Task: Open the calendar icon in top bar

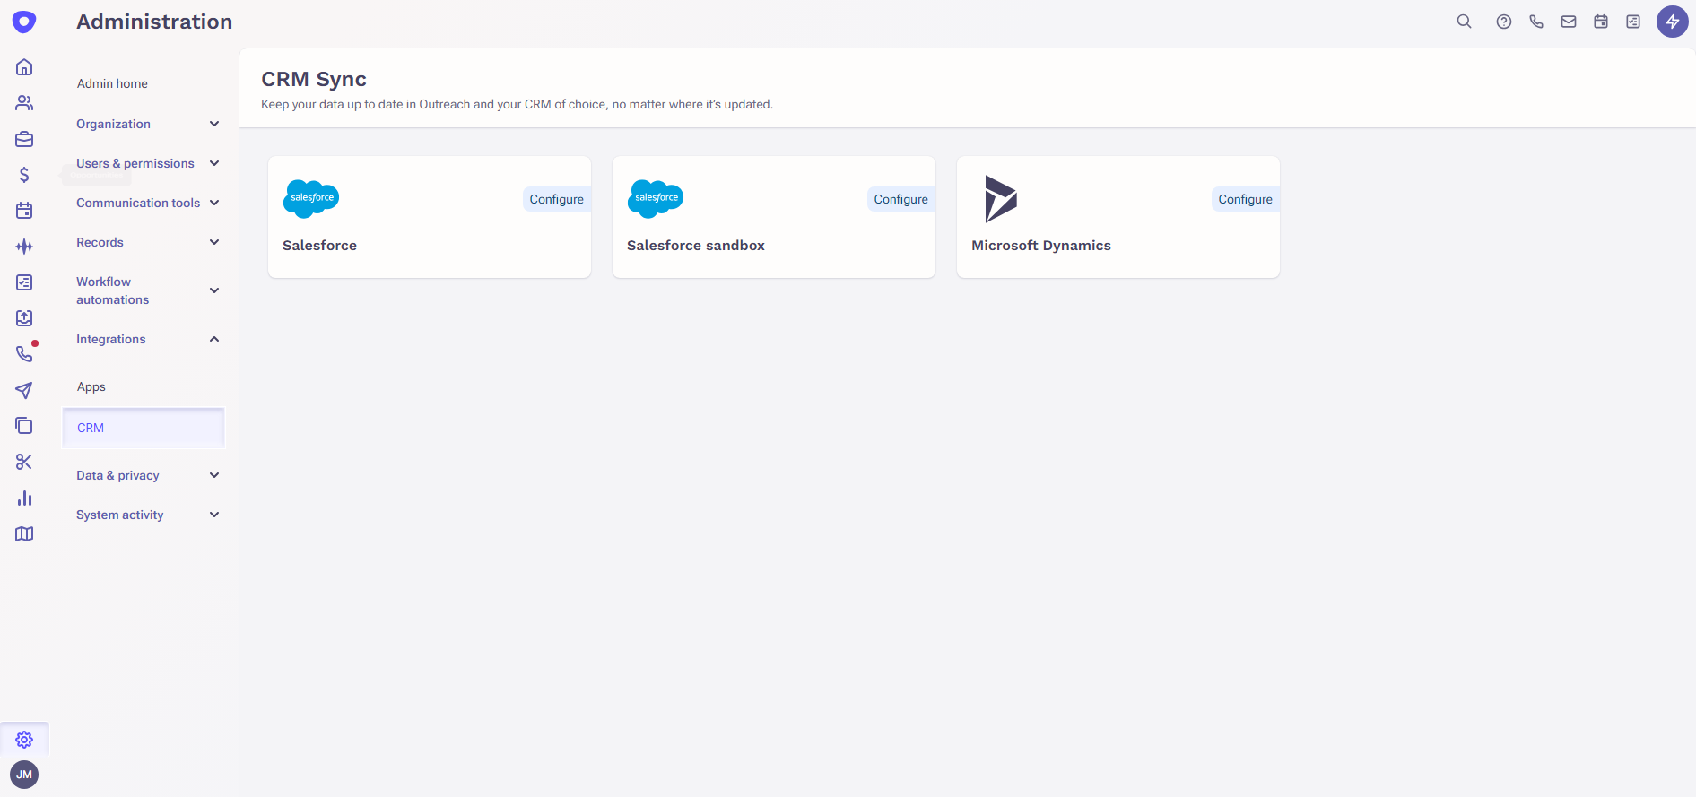Action: pyautogui.click(x=1601, y=22)
